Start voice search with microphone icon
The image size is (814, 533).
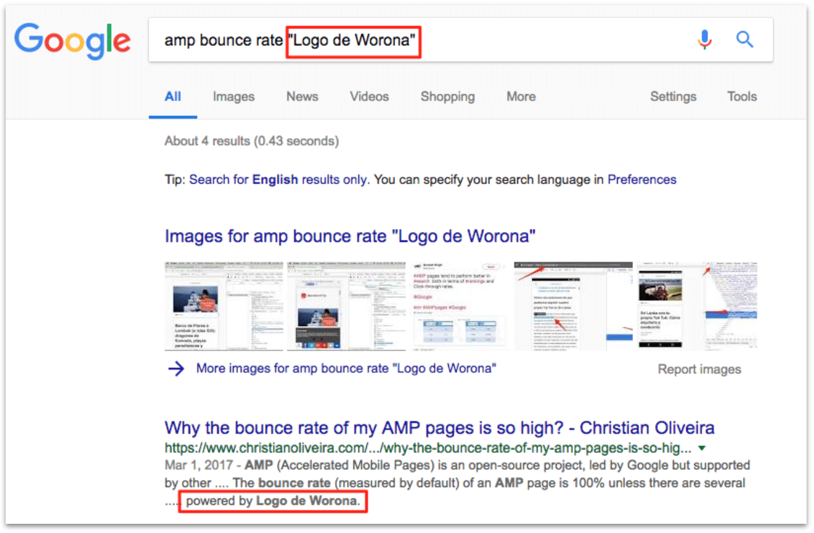(x=705, y=40)
